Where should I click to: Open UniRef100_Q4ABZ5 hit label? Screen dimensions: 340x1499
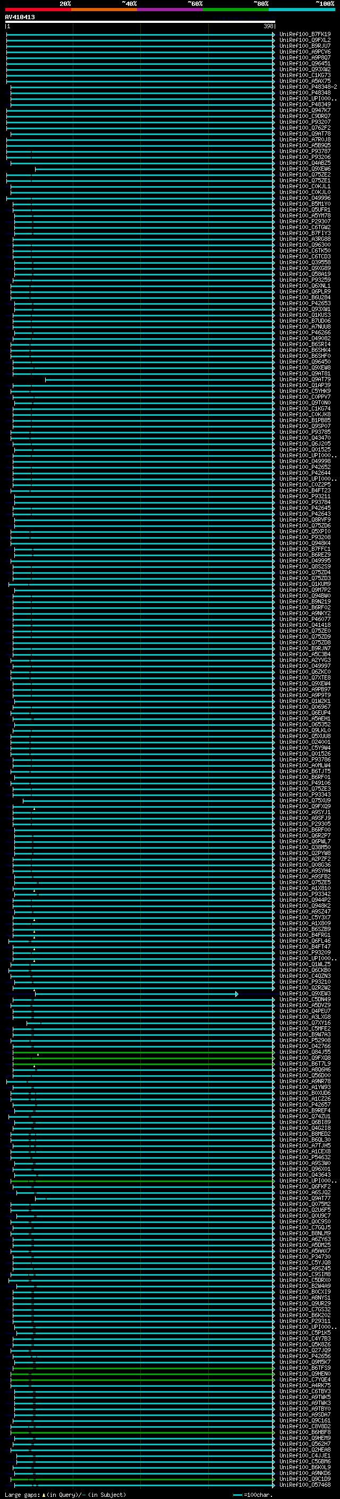(x=305, y=163)
